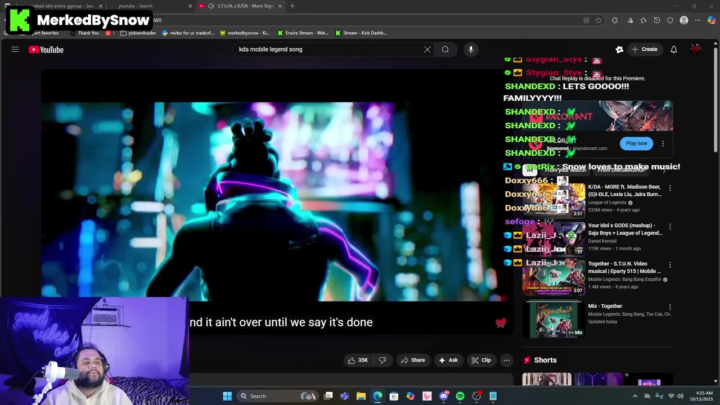Open the Valorant ad options menu

pos(663,143)
